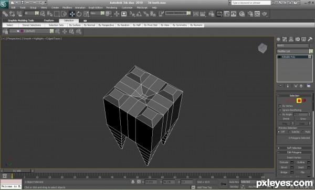Click the Extrude button
Screen dimensions: 315x190
coord(284,162)
